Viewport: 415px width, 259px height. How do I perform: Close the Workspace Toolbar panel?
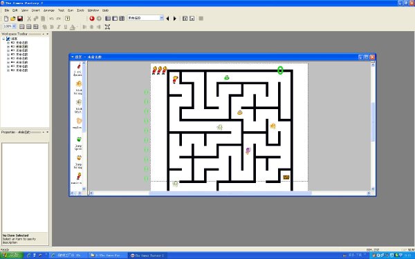[x=47, y=34]
